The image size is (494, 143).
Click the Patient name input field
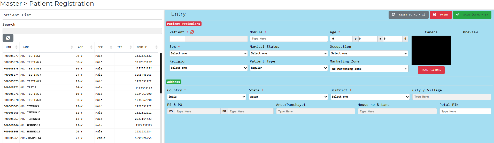pos(216,39)
